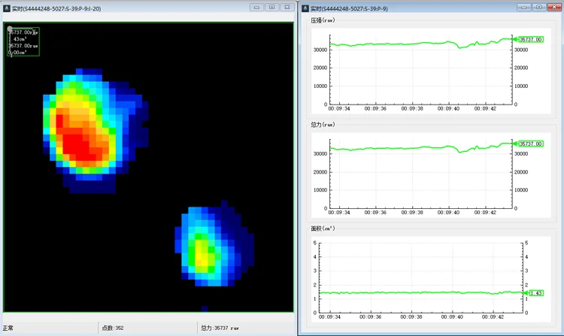This screenshot has width=564, height=336.
Task: Close the left real-time pressure map window
Action: (x=287, y=7)
